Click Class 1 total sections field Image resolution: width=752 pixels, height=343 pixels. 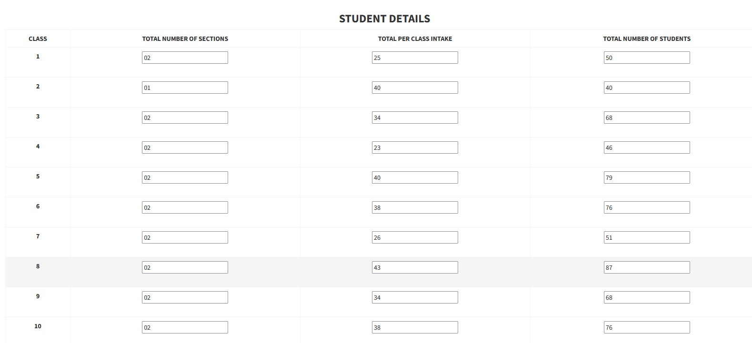pyautogui.click(x=185, y=58)
